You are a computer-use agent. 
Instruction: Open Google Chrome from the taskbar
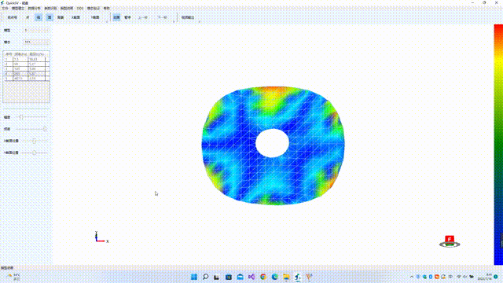coord(263,277)
